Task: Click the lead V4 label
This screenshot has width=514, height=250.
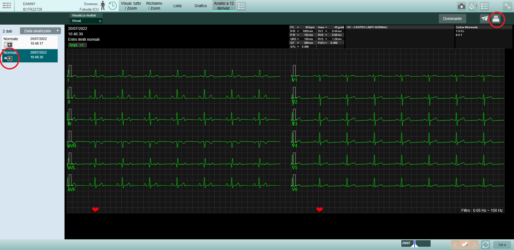Action: coord(294,146)
